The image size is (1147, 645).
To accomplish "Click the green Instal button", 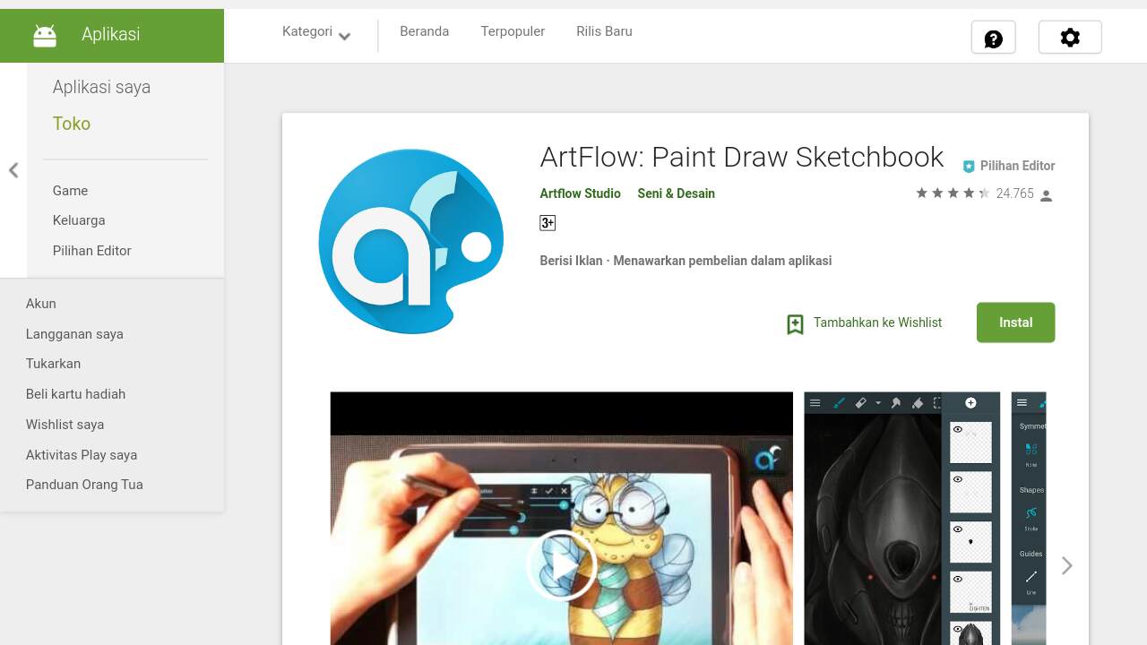I will 1015,322.
